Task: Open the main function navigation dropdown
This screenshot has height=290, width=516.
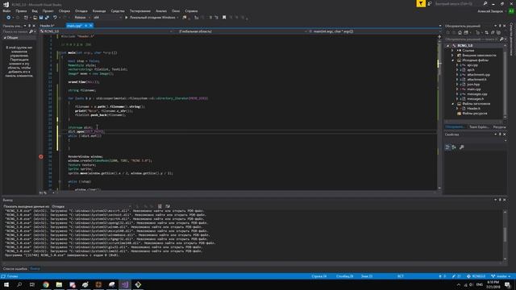Action: [x=373, y=31]
